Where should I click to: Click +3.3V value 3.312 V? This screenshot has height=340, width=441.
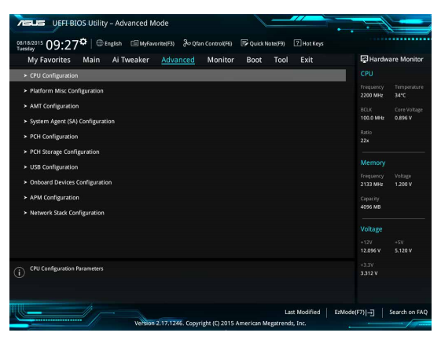point(369,273)
